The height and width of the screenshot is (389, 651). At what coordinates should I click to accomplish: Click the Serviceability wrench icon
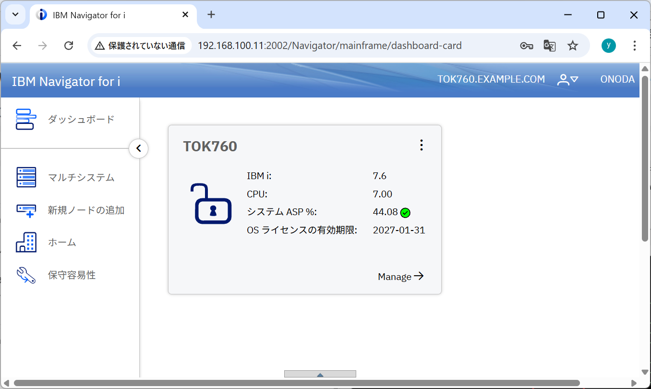tap(26, 275)
